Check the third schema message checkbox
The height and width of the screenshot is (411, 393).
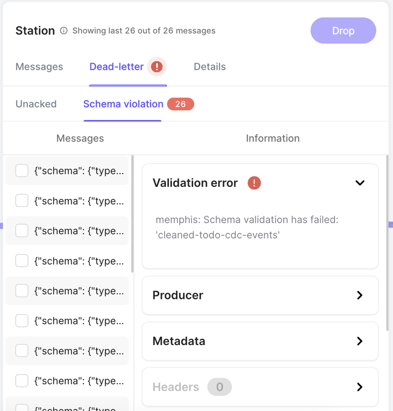click(x=22, y=231)
